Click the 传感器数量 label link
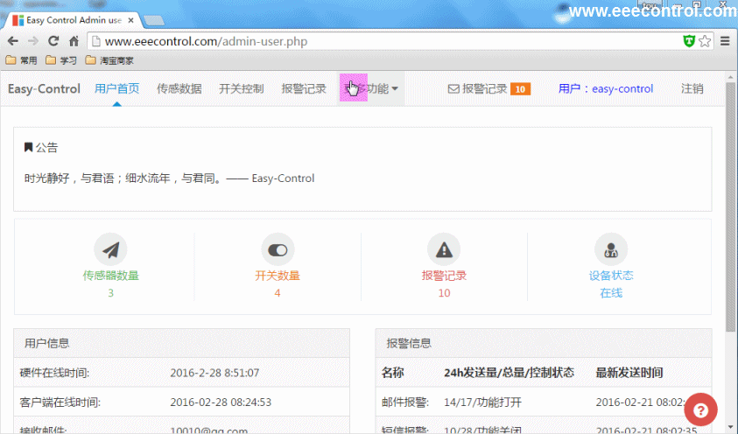738x434 pixels. click(x=110, y=276)
